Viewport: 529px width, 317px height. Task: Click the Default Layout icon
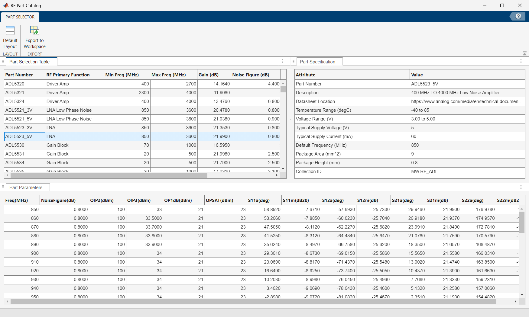pyautogui.click(x=10, y=31)
